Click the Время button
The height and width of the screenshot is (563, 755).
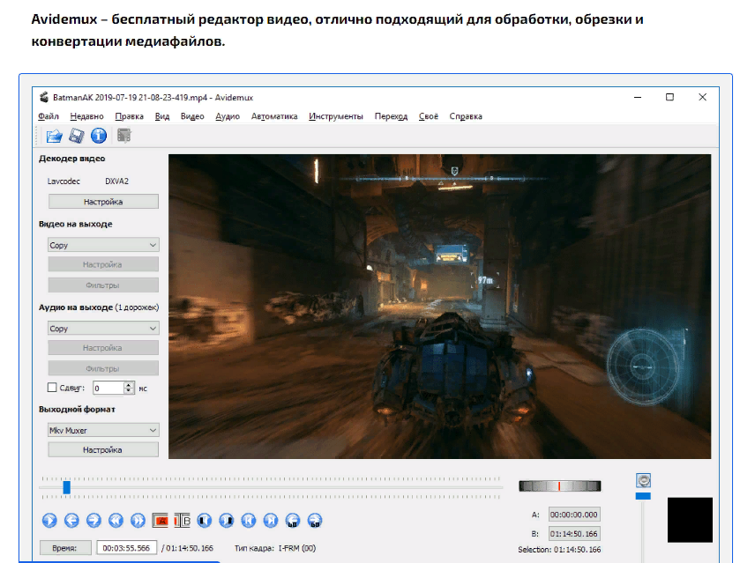click(65, 548)
